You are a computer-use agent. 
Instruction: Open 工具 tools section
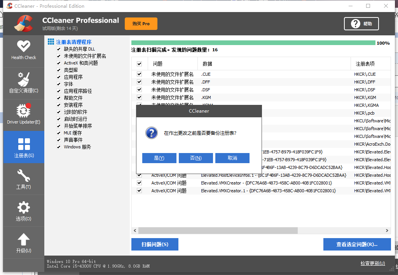pos(24,179)
